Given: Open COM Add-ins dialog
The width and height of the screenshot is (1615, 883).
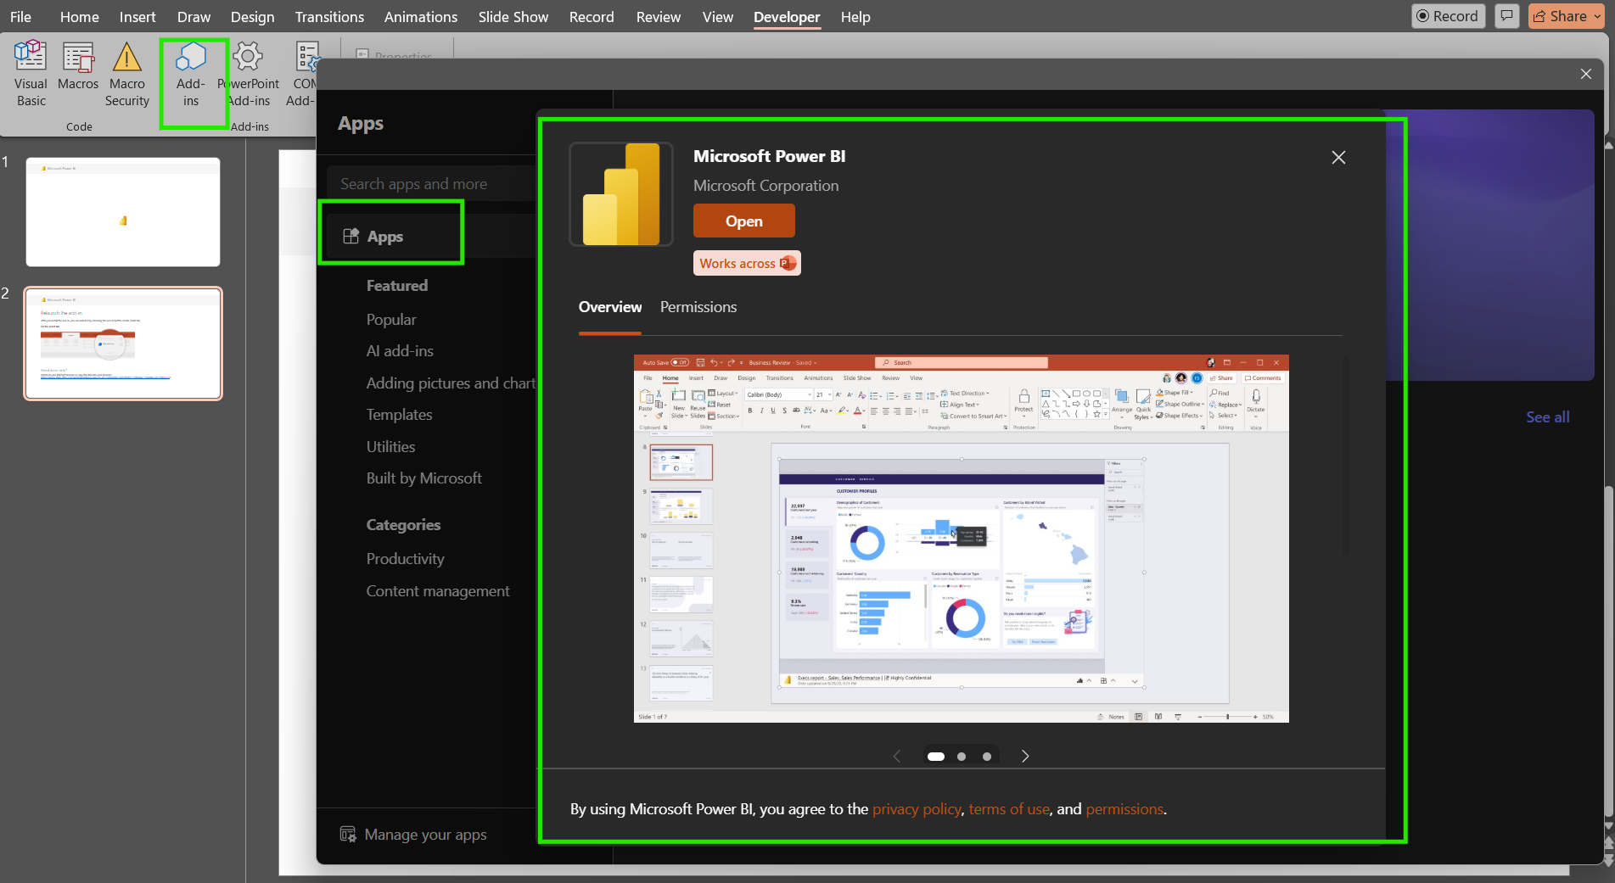Looking at the screenshot, I should (302, 74).
